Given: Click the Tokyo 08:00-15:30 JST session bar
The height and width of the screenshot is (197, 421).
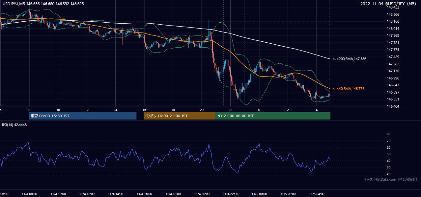Looking at the screenshot, I should coord(82,116).
